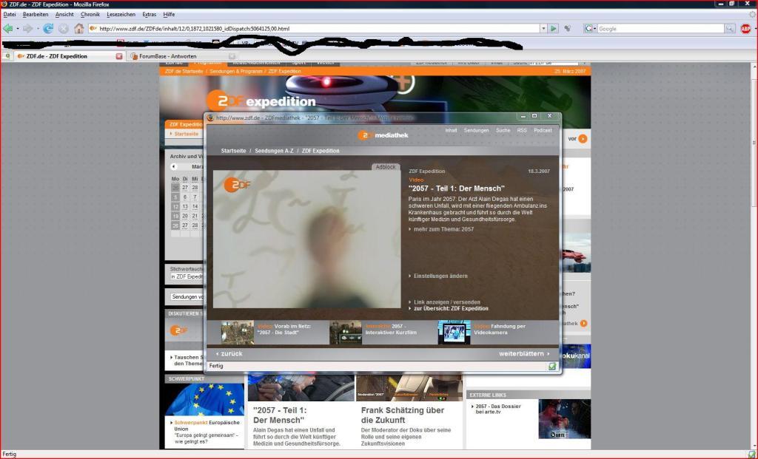Image resolution: width=758 pixels, height=459 pixels.
Task: Click 'zurück' at bottom of mediathek popup
Action: click(x=229, y=354)
